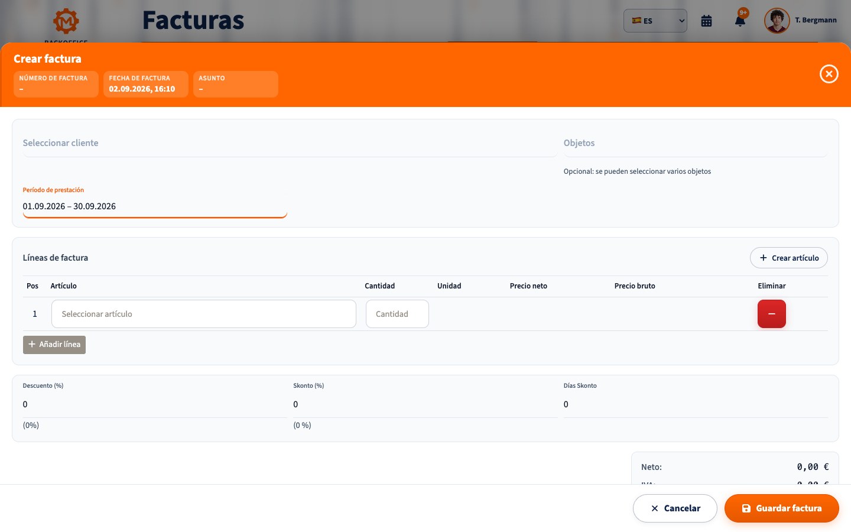Click the Skonto (%) field
The image size is (851, 532).
click(x=425, y=404)
